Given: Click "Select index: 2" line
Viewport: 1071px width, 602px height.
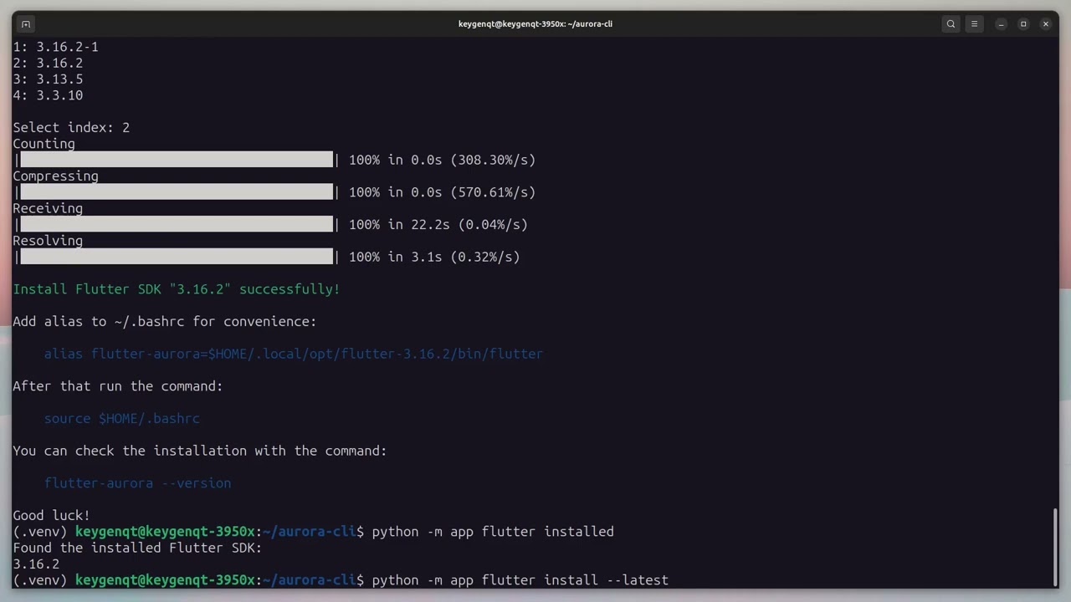Looking at the screenshot, I should (71, 128).
